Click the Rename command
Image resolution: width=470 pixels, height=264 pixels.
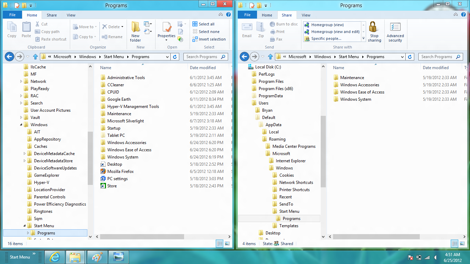[113, 37]
